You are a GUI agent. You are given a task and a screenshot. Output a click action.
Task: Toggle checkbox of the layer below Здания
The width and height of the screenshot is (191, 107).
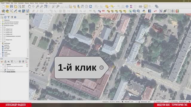click(x=3, y=66)
